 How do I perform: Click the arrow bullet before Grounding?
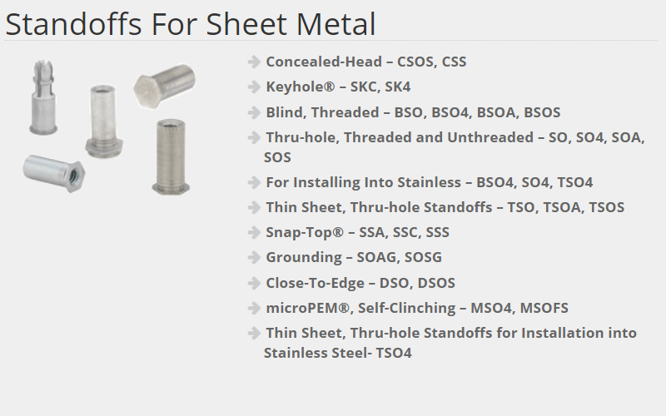point(254,257)
